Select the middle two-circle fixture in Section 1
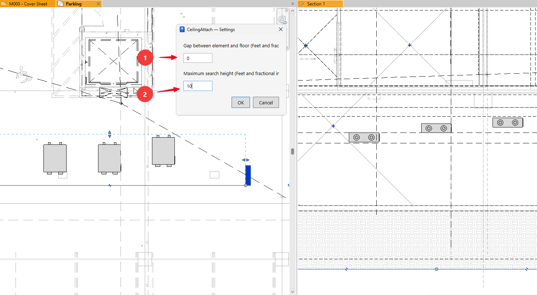 click(x=436, y=128)
